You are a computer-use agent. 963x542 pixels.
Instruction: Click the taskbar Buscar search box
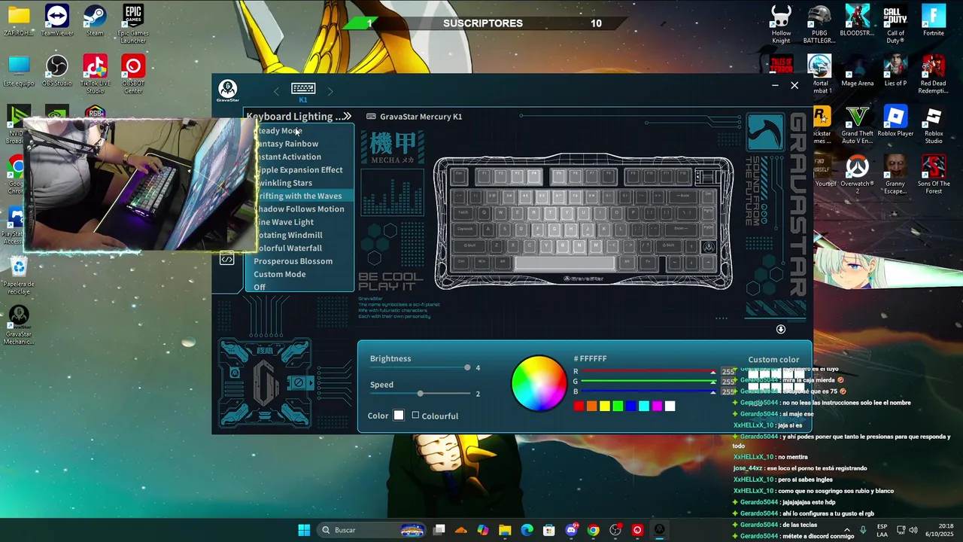(x=371, y=530)
